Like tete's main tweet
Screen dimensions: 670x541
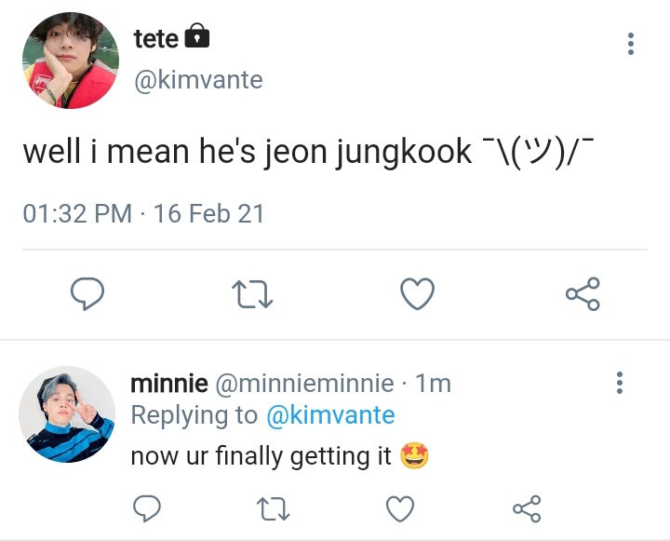click(418, 293)
